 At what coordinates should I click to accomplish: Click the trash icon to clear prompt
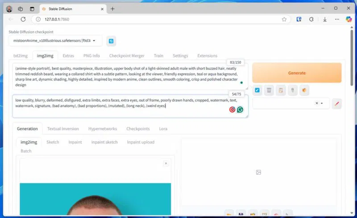coord(269,90)
